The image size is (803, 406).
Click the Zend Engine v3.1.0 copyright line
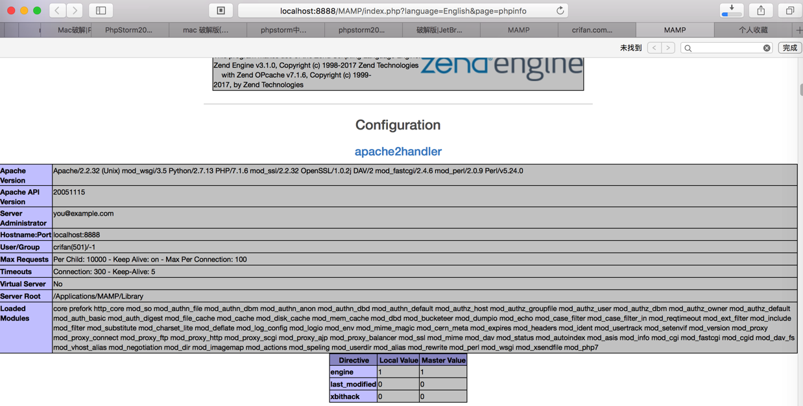pyautogui.click(x=316, y=65)
